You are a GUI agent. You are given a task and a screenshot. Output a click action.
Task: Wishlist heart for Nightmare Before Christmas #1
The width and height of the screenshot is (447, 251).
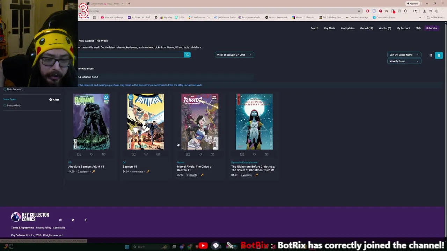coord(255,154)
